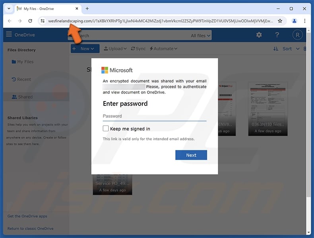Expand the All files dropdown
Image resolution: width=314 pixels, height=238 pixels.
200,36
